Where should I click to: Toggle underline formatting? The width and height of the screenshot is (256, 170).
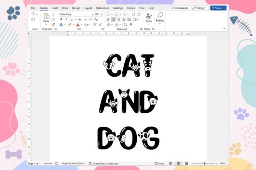(72, 19)
